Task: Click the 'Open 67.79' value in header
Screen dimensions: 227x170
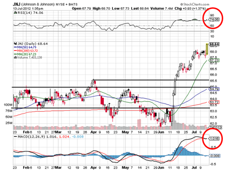Action: point(82,8)
